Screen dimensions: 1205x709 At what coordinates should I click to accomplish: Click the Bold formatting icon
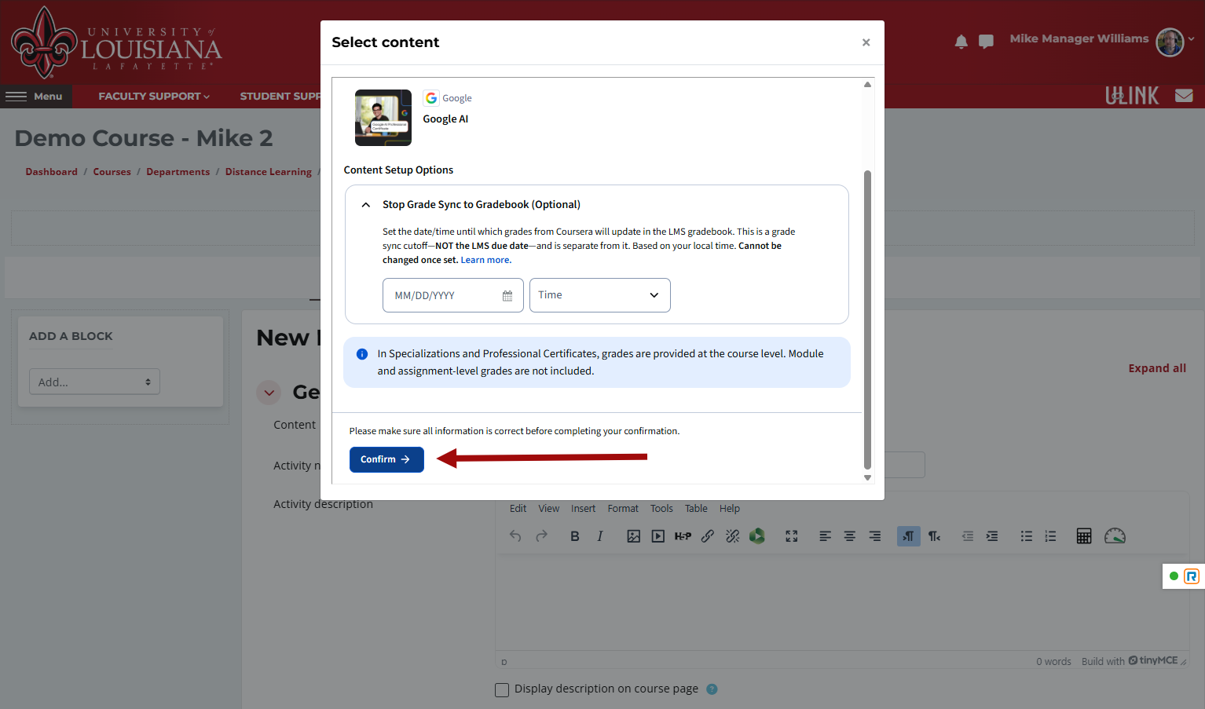(575, 536)
